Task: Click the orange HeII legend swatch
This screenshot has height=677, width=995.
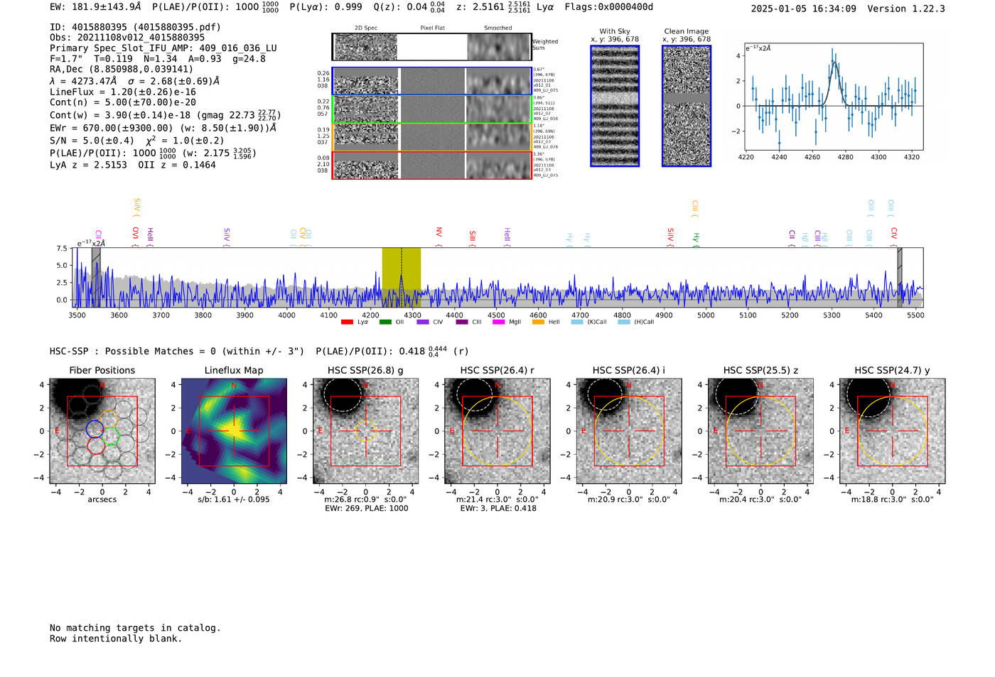Action: pos(538,322)
